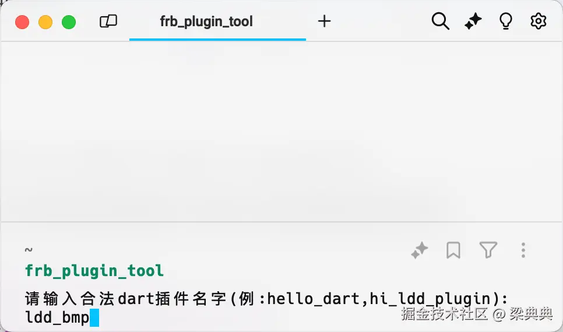Viewport: 563px width, 332px height.
Task: Maximize window using the green button
Action: (69, 22)
